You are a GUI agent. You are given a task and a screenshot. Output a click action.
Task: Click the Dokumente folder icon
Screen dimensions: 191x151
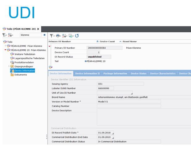(x=12, y=75)
